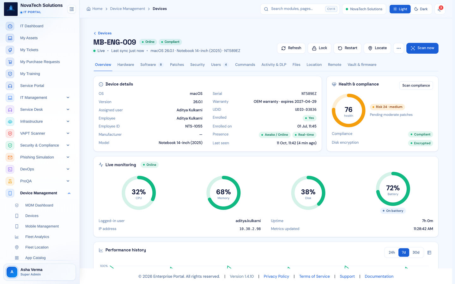Click the Service Portal headset icon
Image resolution: width=455 pixels, height=284 pixels.
(10, 86)
